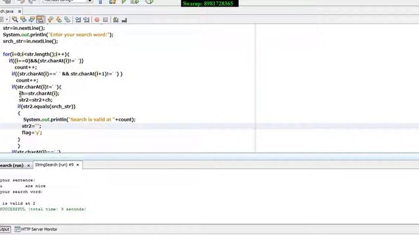Click output line 'is valid at 2'
Image resolution: width=419 pixels, height=235 pixels.
click(x=18, y=203)
